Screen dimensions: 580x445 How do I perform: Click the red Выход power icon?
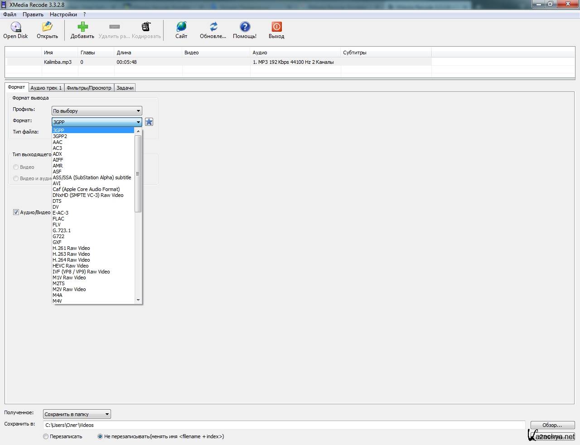[276, 27]
